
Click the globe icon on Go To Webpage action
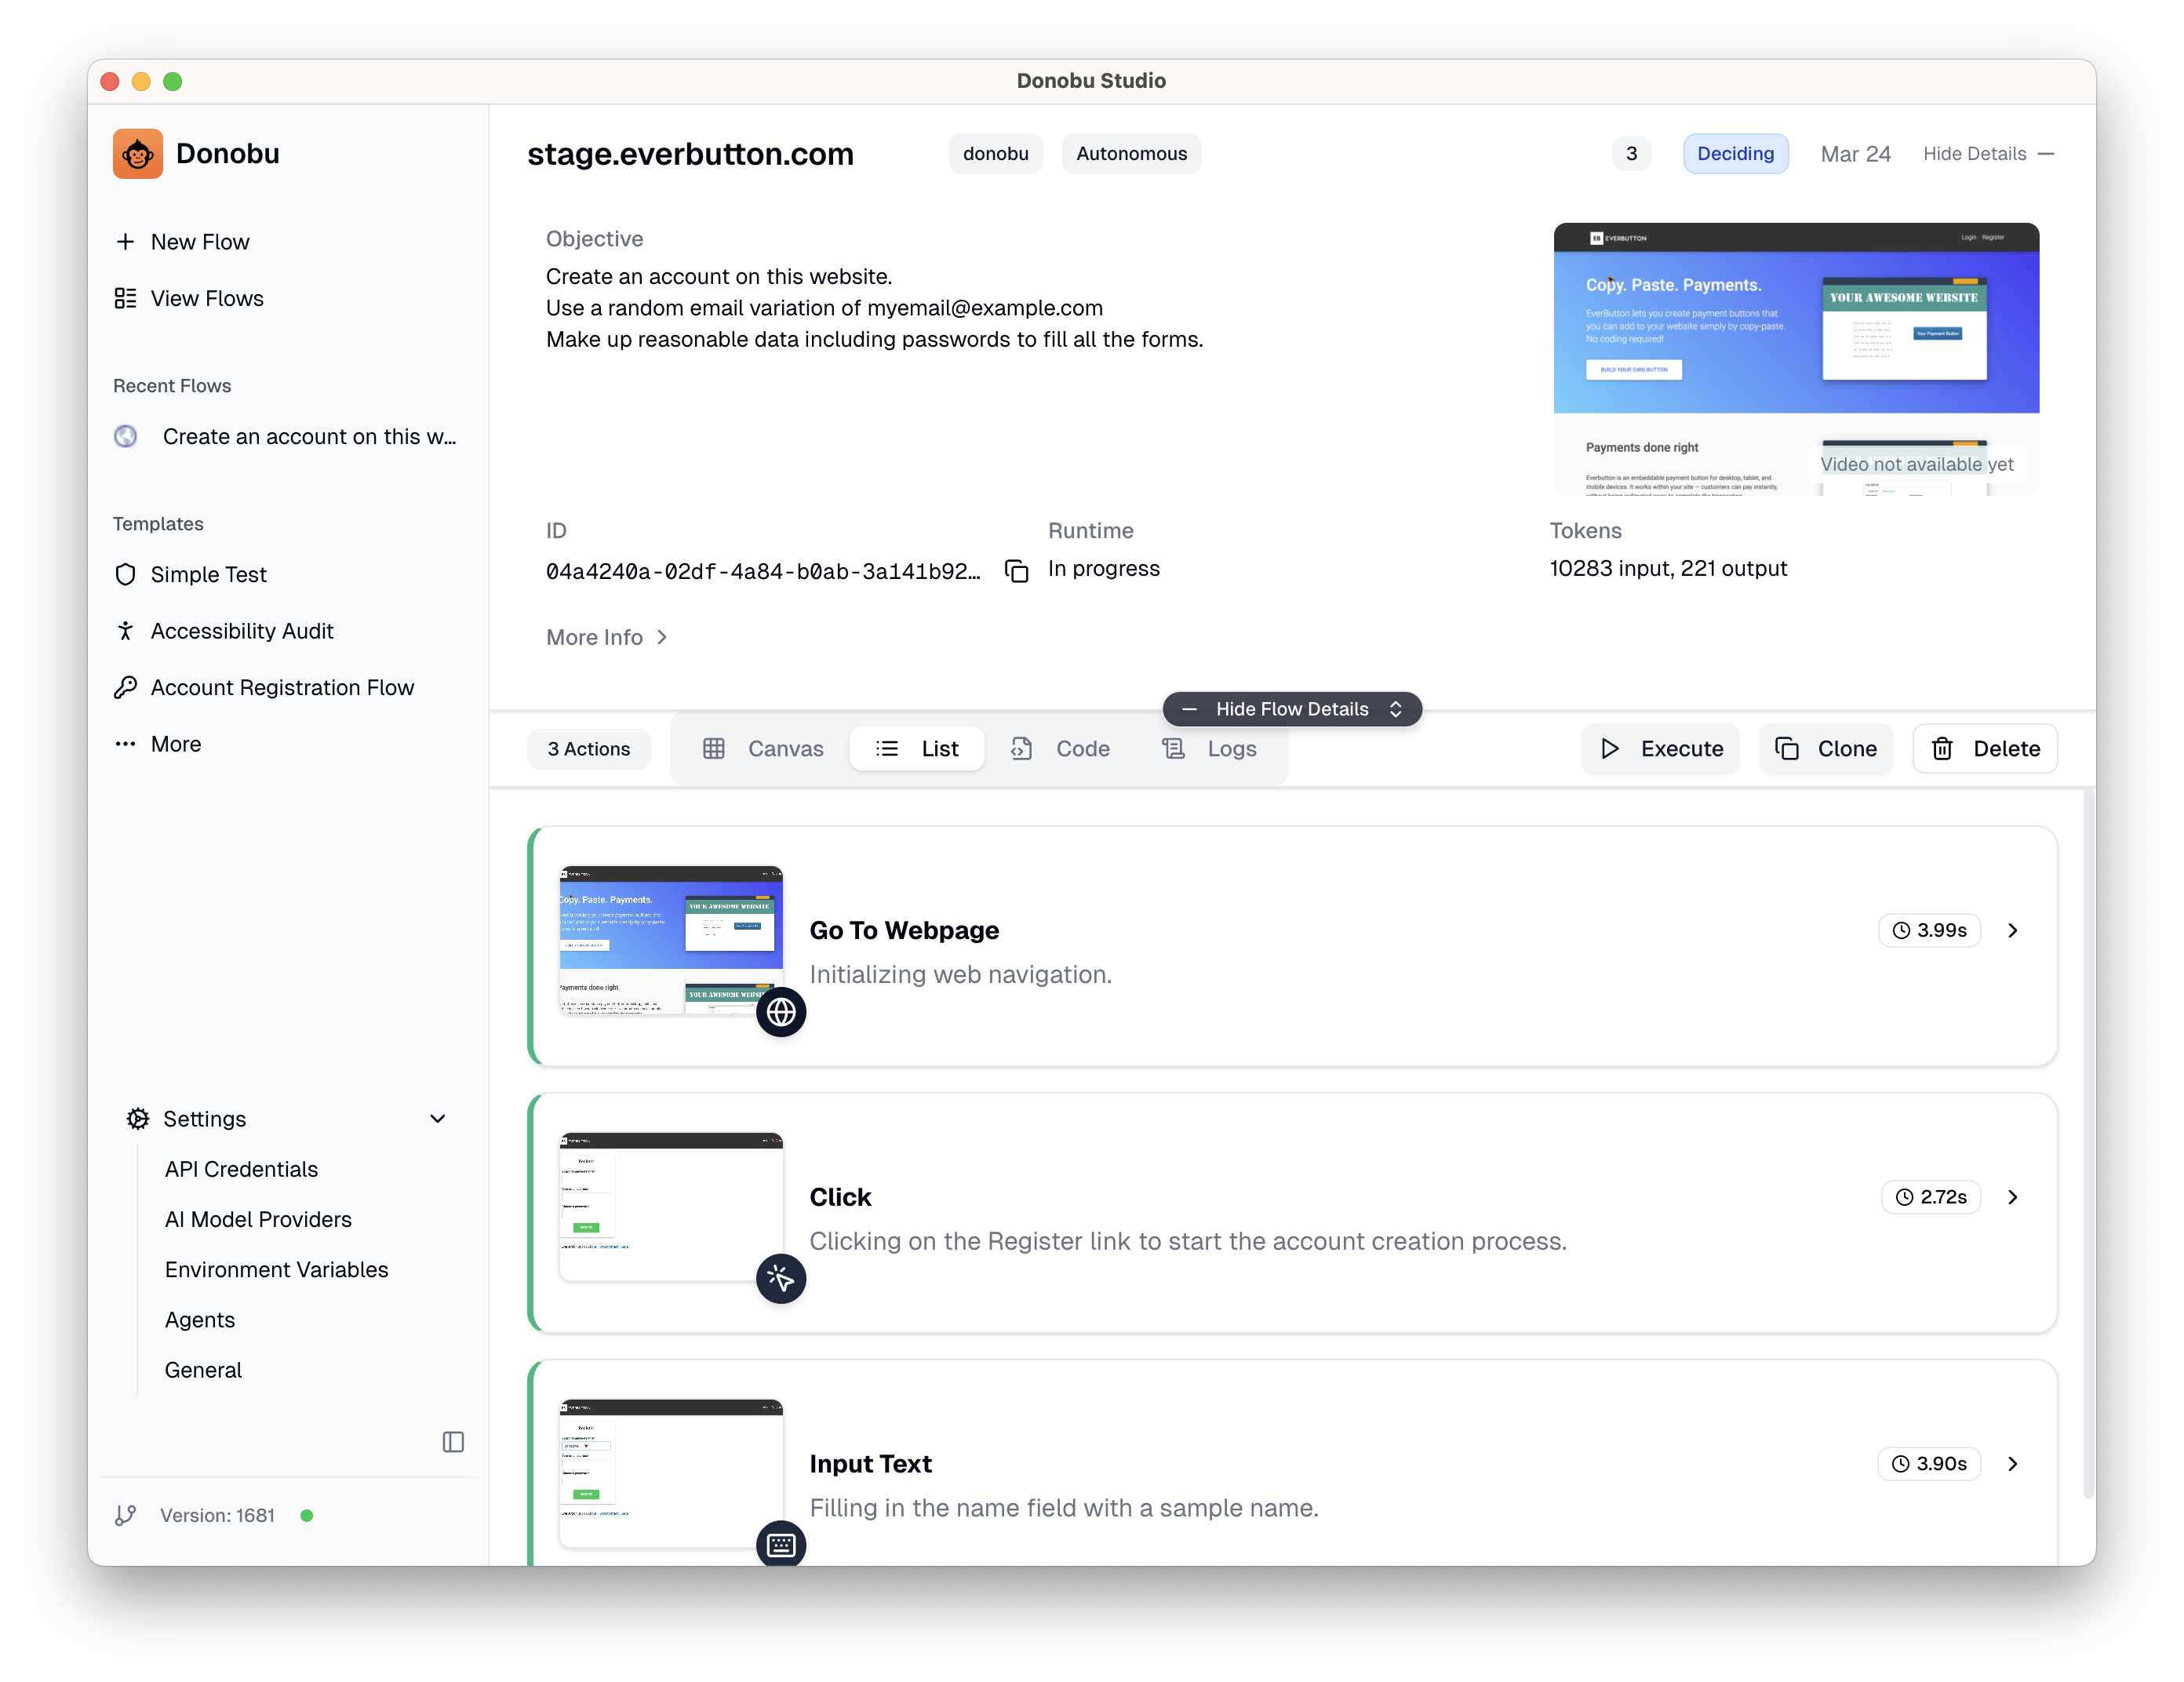pos(781,1012)
